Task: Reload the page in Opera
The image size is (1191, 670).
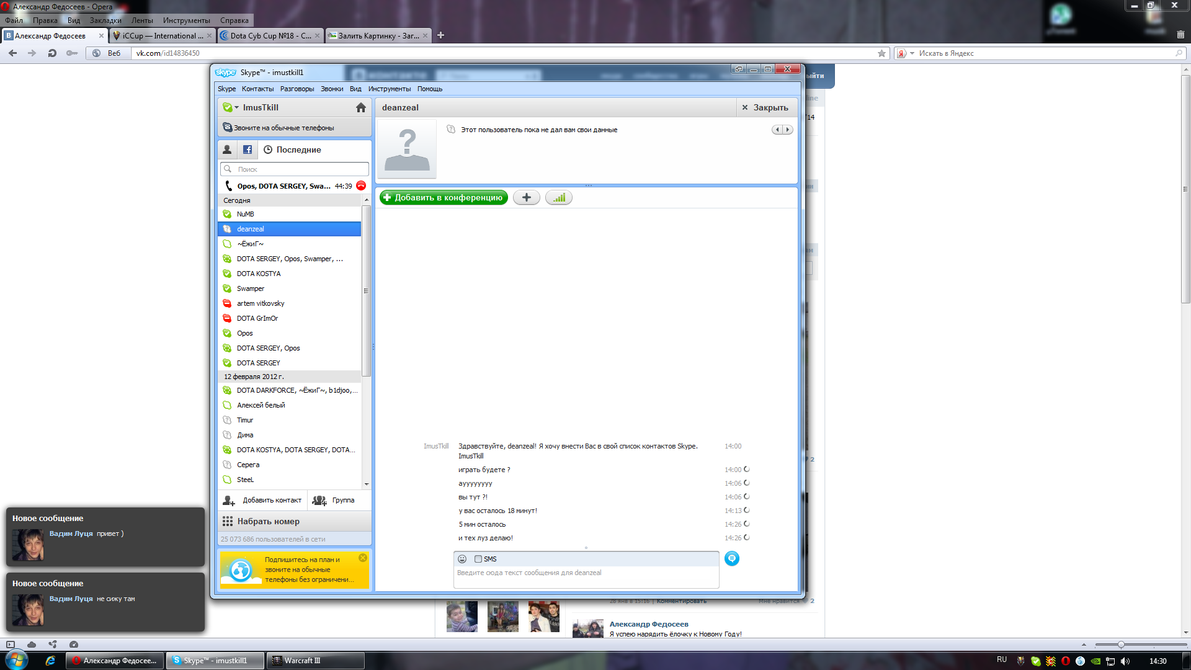Action: click(52, 53)
